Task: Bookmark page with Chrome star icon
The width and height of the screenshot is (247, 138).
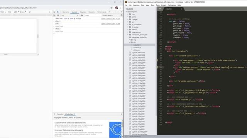Action: coord(112,8)
